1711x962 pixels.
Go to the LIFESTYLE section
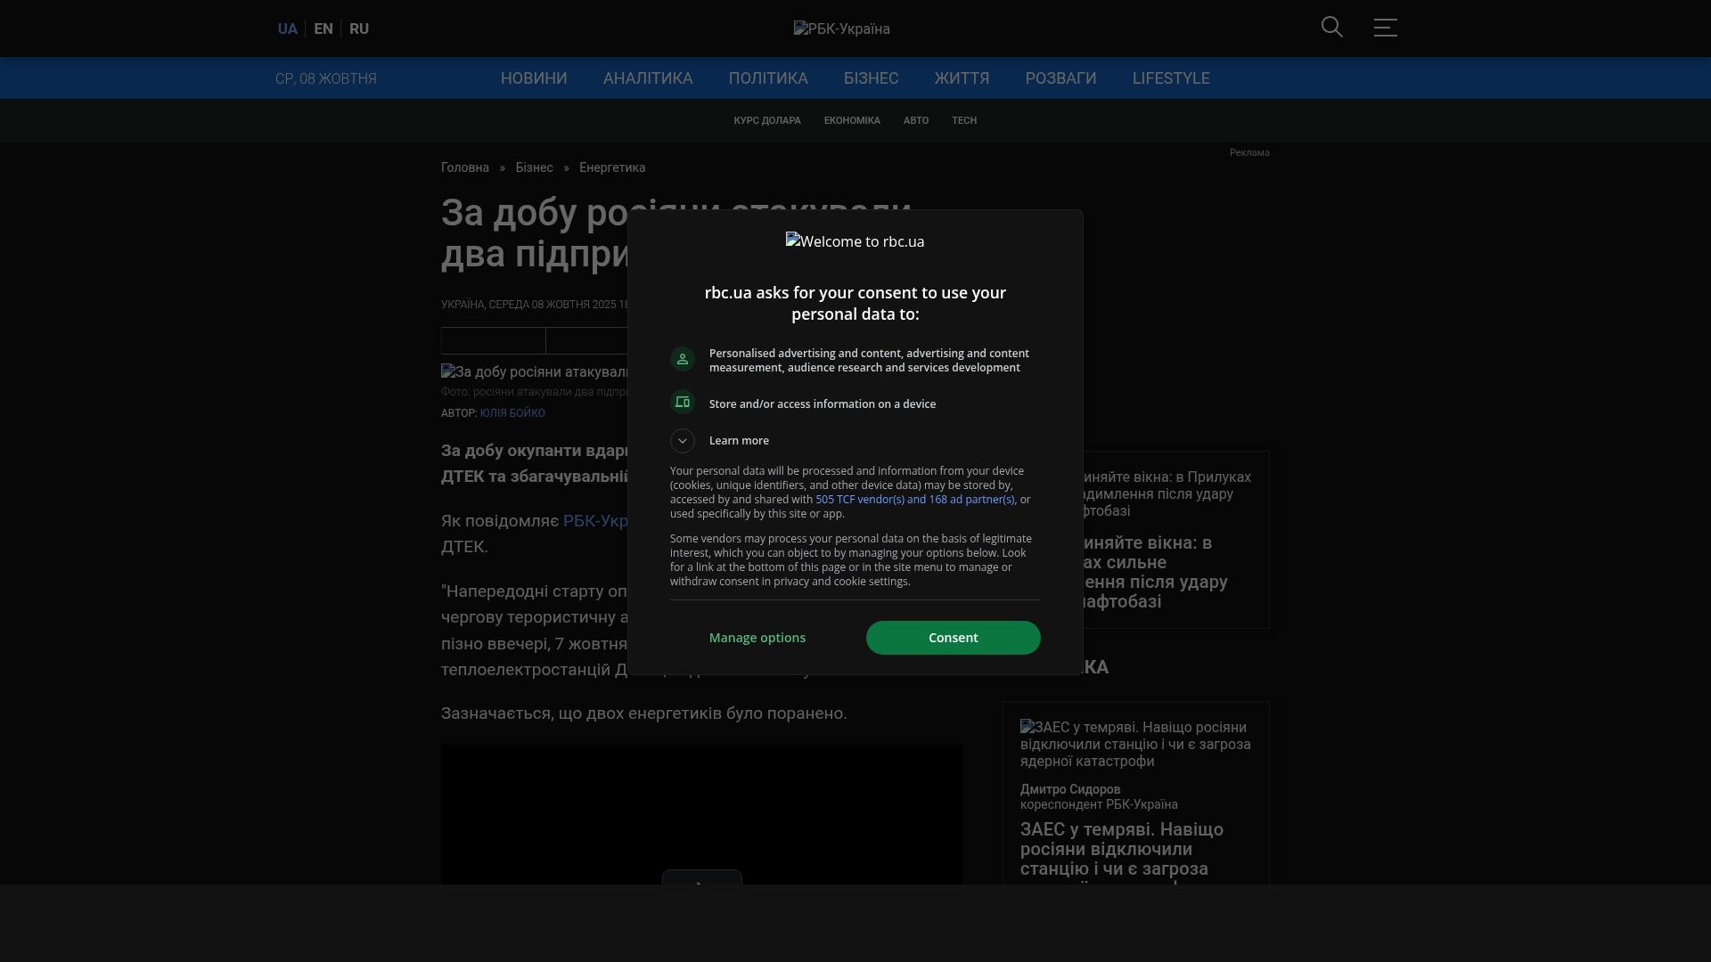(x=1170, y=78)
